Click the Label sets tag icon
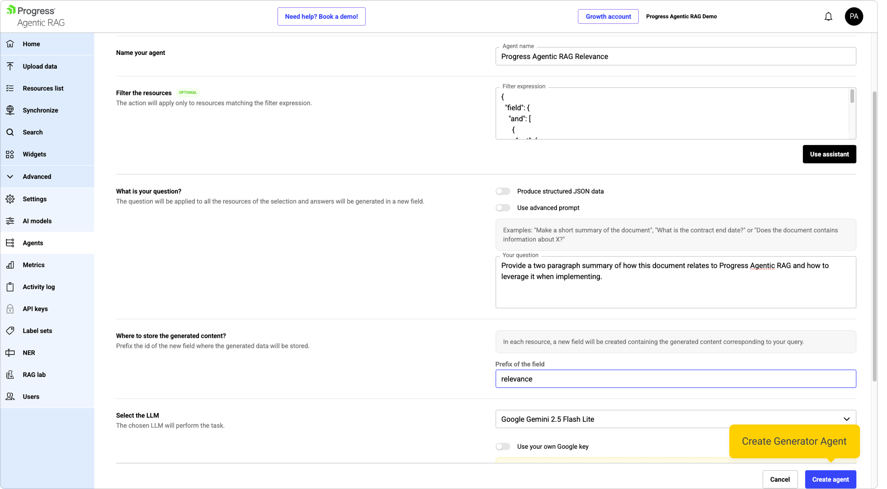 [10, 331]
